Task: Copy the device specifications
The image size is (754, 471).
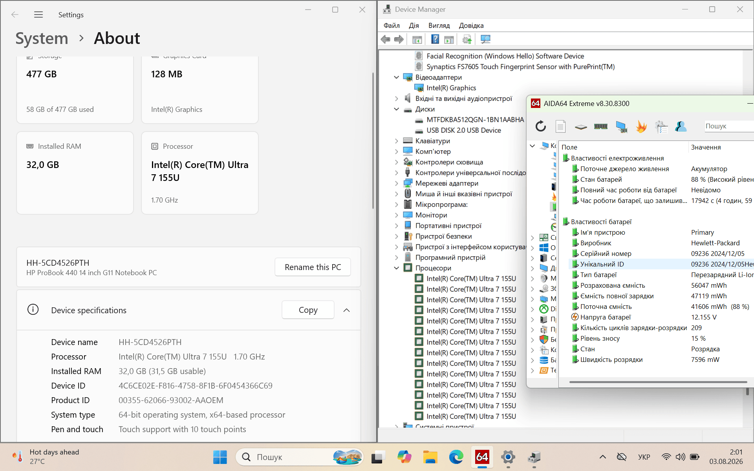Action: click(308, 310)
